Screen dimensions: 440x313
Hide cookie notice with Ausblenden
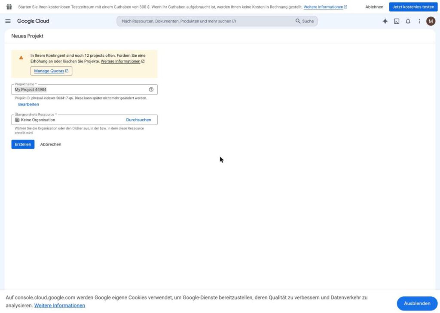[x=417, y=304]
